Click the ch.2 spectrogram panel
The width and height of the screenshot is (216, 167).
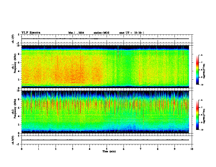click(x=105, y=112)
